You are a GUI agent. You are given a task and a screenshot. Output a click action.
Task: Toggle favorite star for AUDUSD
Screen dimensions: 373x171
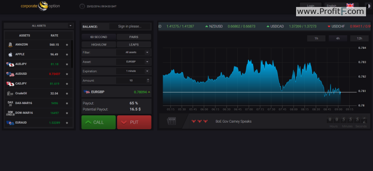pyautogui.click(x=67, y=74)
